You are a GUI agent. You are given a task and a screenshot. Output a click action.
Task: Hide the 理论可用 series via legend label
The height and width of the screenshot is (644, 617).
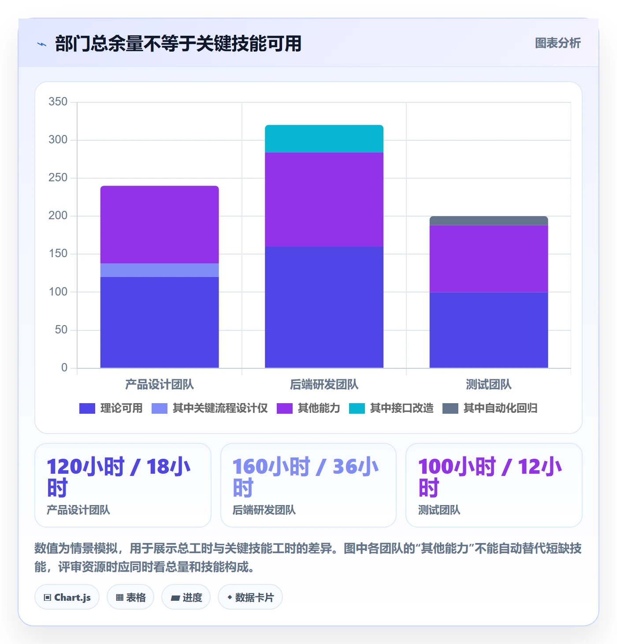pyautogui.click(x=122, y=408)
